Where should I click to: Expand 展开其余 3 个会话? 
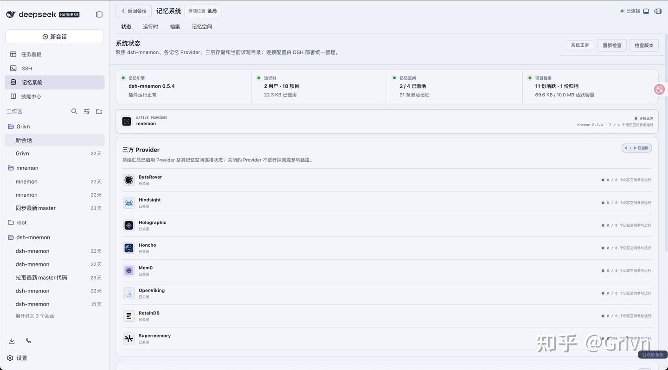pos(35,316)
